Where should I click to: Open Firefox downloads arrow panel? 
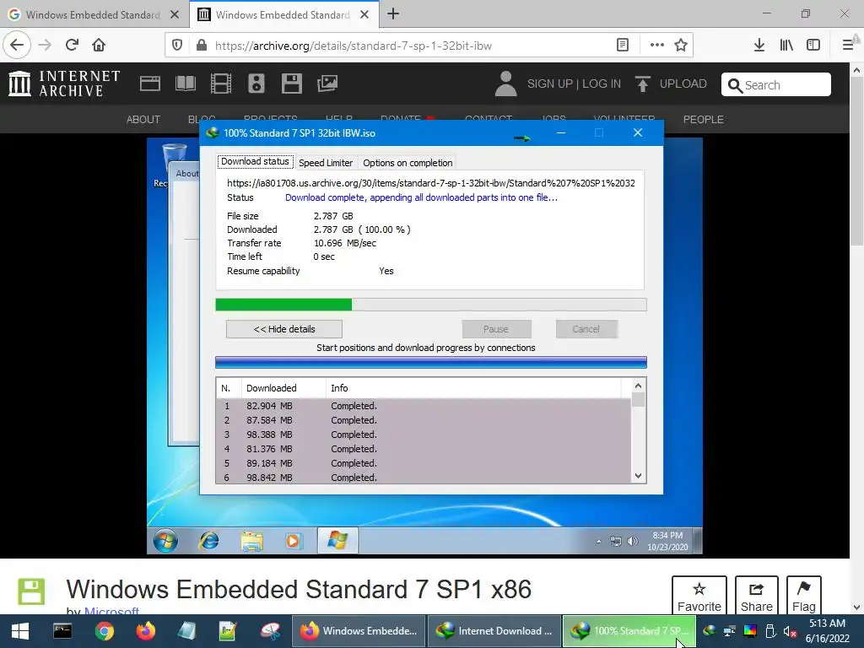click(759, 46)
